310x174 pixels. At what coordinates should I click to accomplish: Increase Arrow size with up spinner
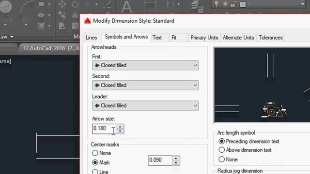(x=120, y=127)
